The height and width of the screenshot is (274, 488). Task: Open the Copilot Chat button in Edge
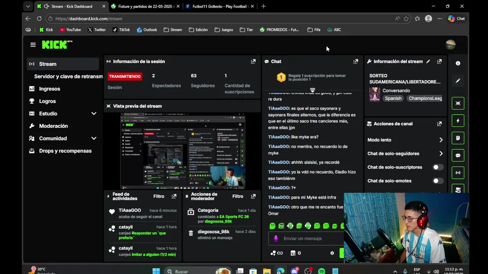pos(456,19)
